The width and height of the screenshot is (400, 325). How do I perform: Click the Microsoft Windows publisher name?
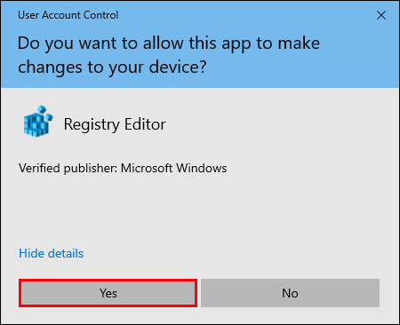174,168
